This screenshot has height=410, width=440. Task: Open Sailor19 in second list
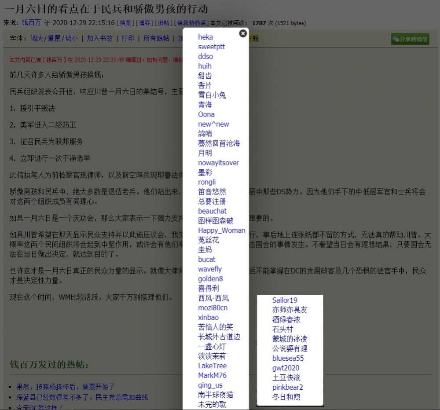click(x=285, y=300)
